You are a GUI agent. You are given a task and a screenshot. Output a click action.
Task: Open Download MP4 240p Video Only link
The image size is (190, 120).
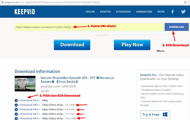pos(29,109)
